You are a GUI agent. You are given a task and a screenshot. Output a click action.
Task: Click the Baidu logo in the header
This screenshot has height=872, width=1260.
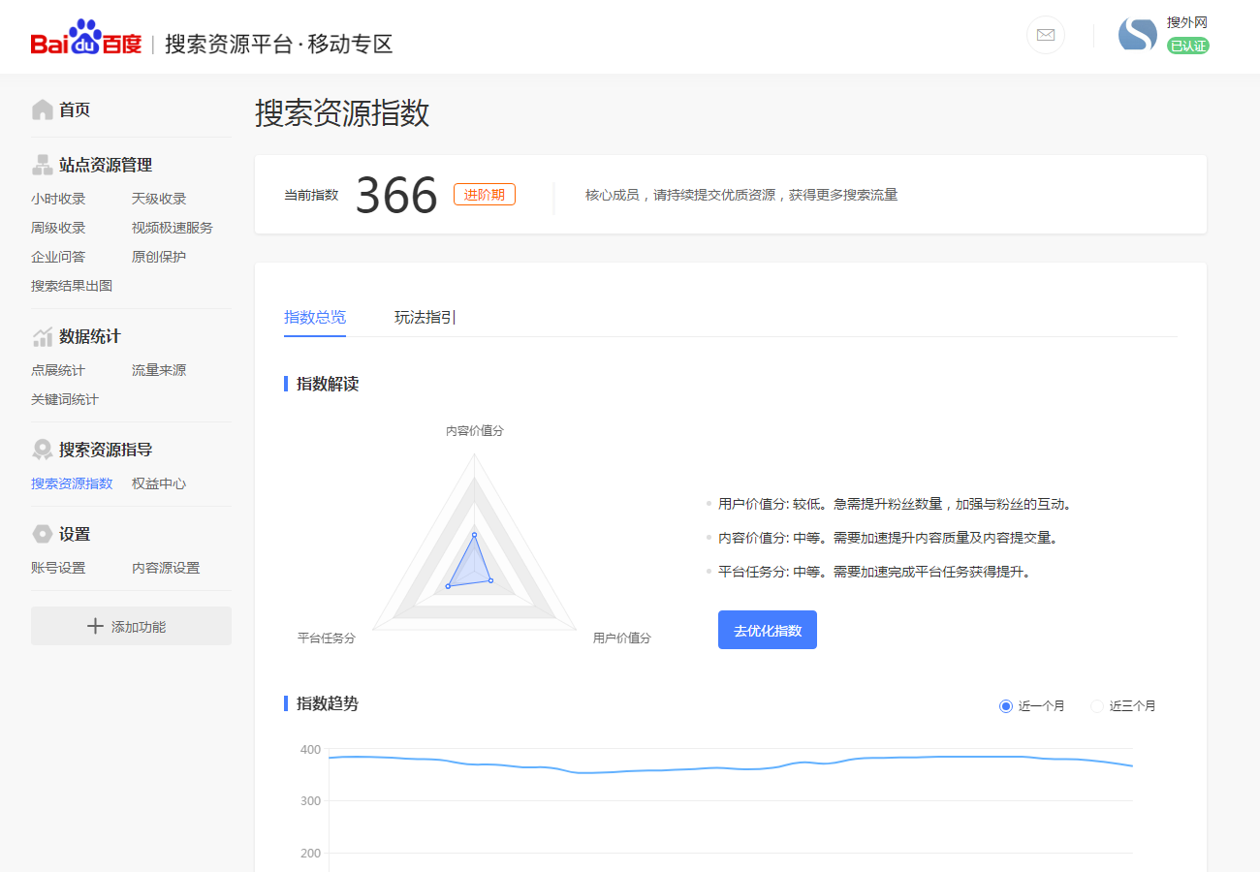point(85,37)
